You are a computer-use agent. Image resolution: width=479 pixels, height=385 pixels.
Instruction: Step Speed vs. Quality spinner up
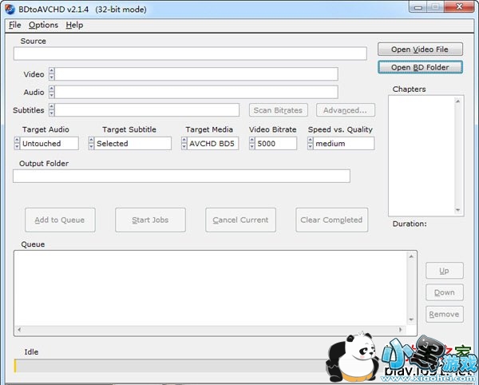[x=310, y=140]
